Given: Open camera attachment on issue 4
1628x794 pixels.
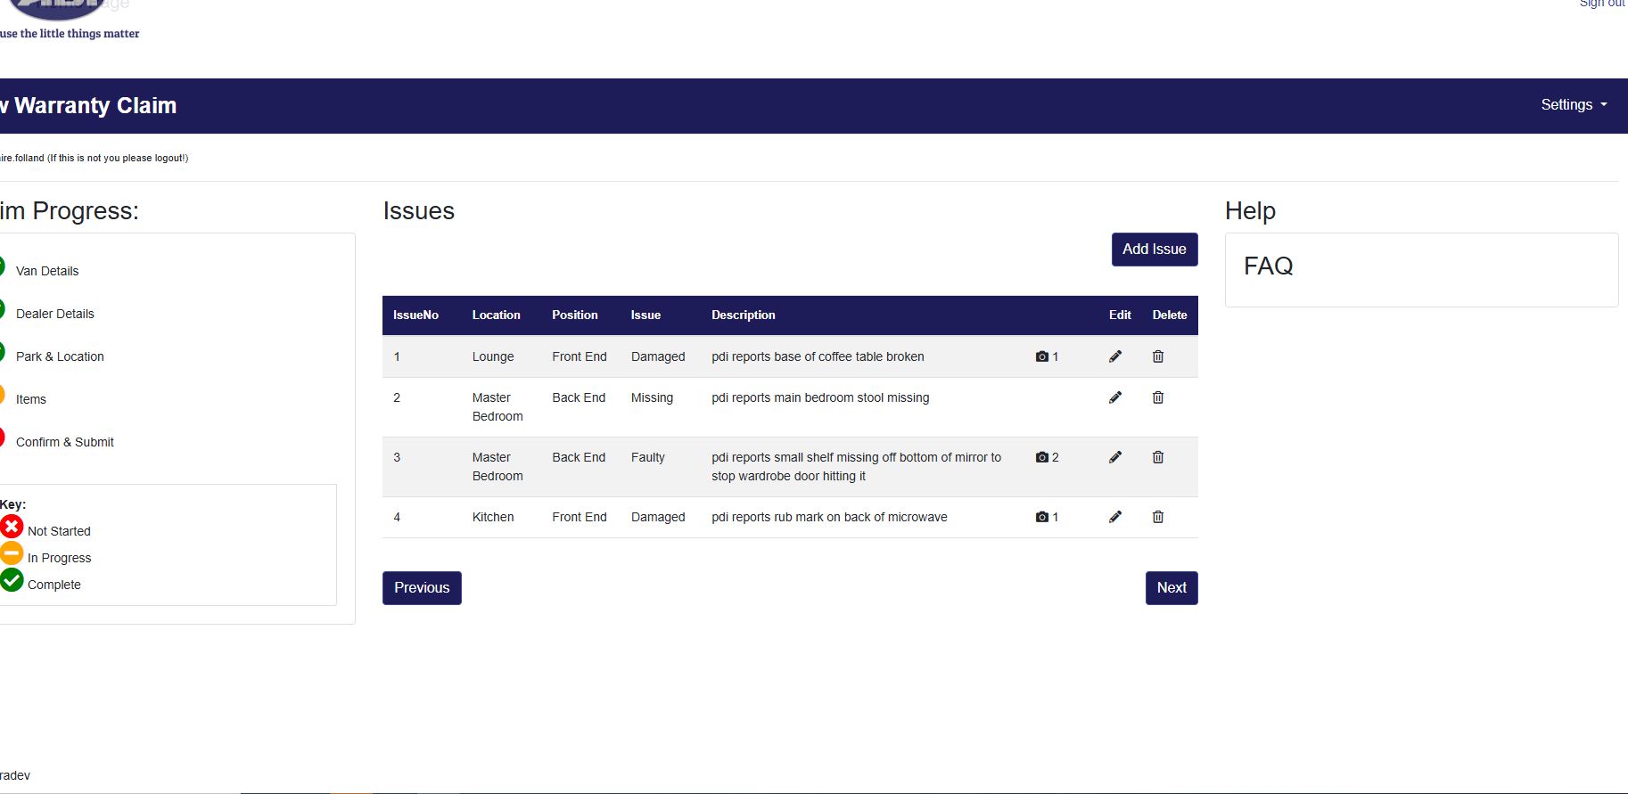Looking at the screenshot, I should (x=1046, y=517).
